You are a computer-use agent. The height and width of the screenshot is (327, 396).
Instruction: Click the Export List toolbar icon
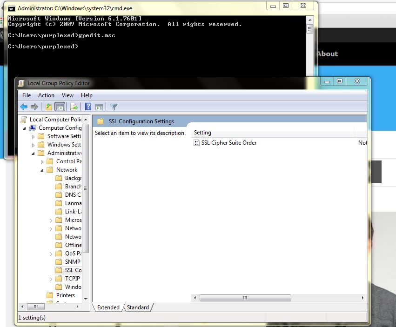tap(74, 107)
